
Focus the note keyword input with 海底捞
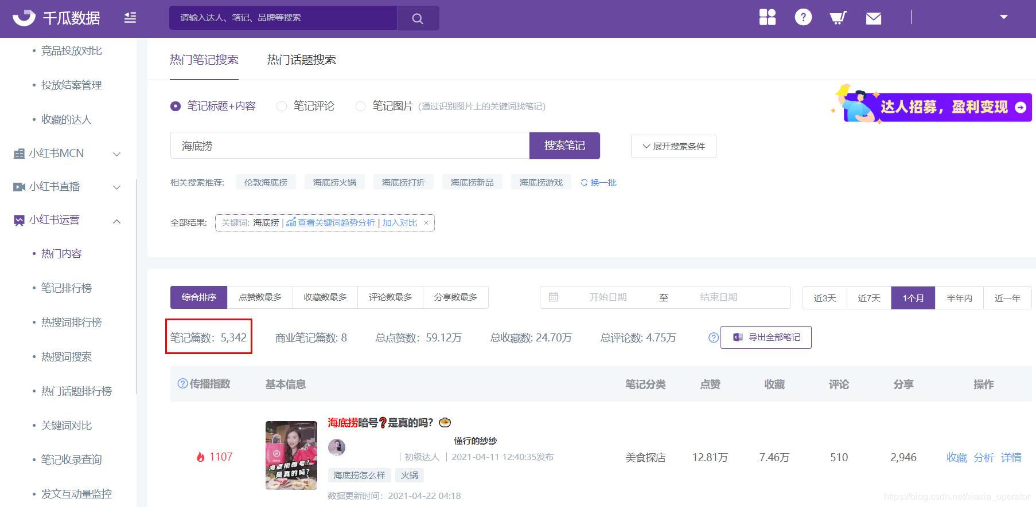click(x=350, y=146)
